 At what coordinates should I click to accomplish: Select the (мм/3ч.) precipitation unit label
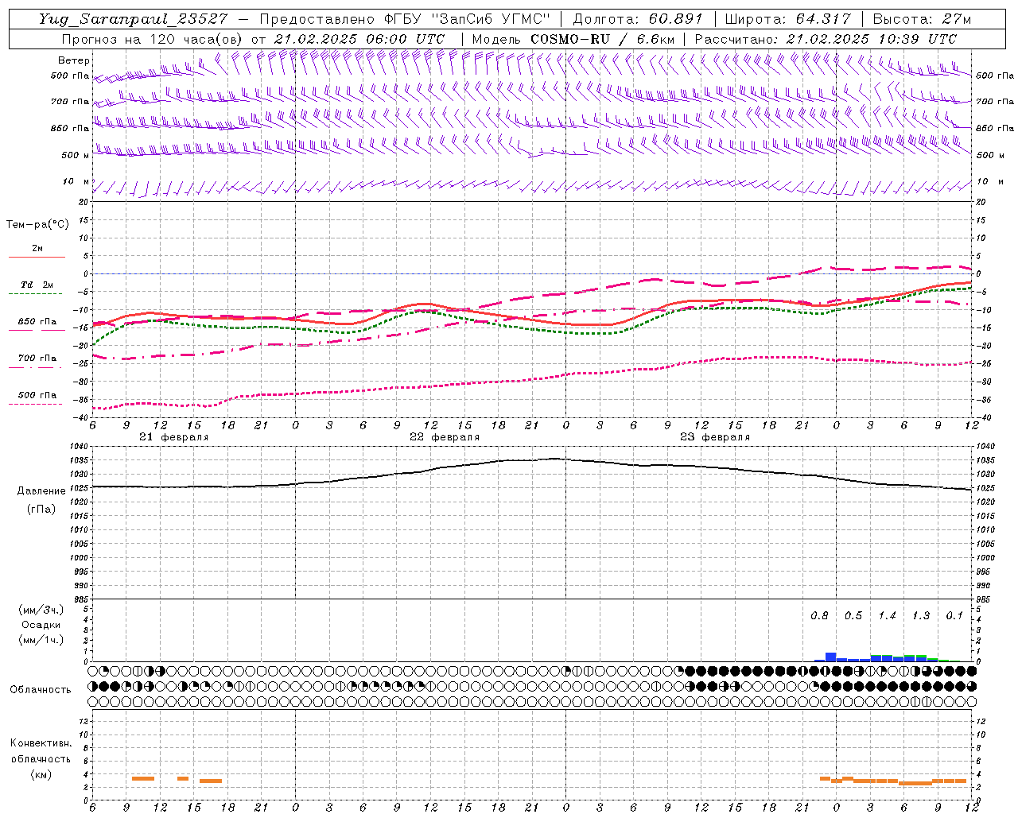(x=41, y=610)
